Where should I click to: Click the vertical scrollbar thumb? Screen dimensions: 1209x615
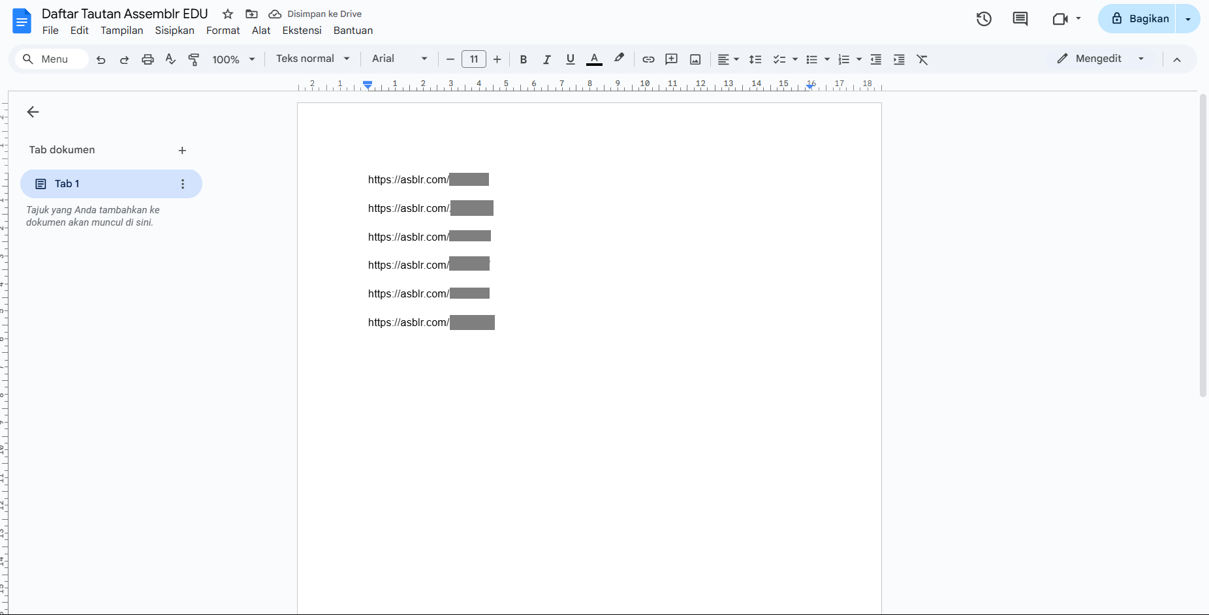1203,245
